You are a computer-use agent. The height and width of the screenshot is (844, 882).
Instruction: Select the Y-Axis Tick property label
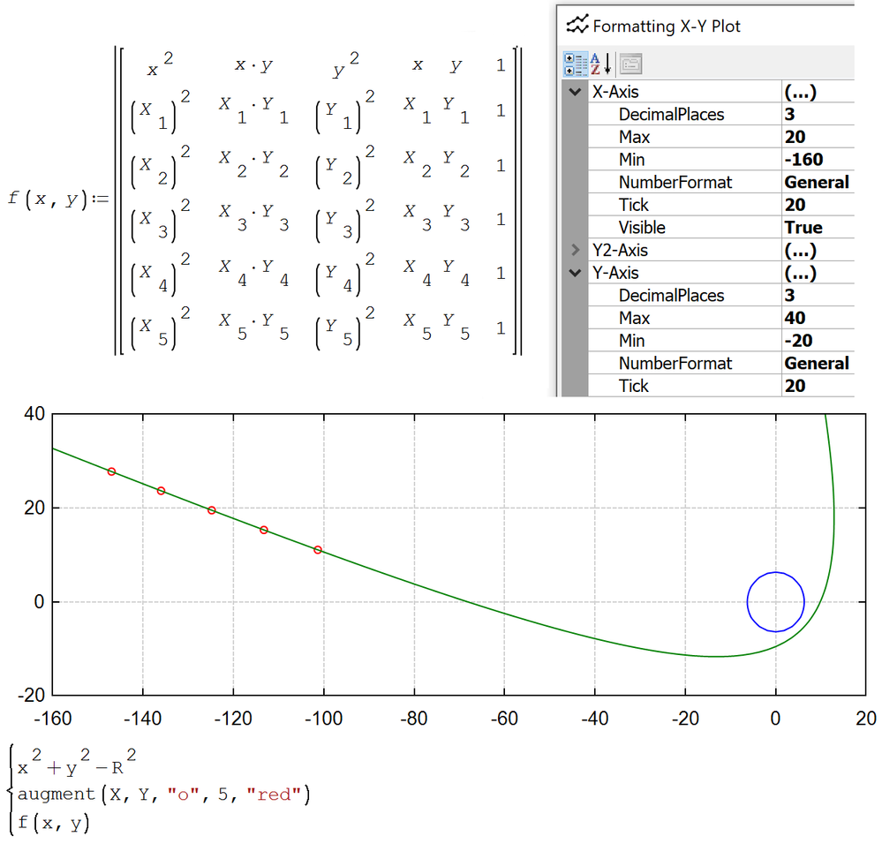coord(633,386)
